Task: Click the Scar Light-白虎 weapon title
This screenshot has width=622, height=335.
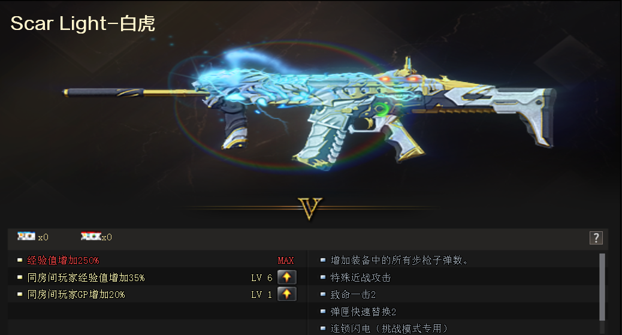Action: 83,23
